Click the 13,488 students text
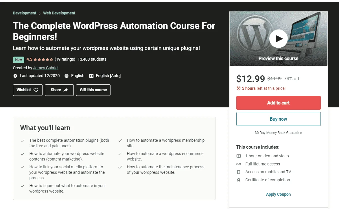339x209 pixels. coord(92,59)
